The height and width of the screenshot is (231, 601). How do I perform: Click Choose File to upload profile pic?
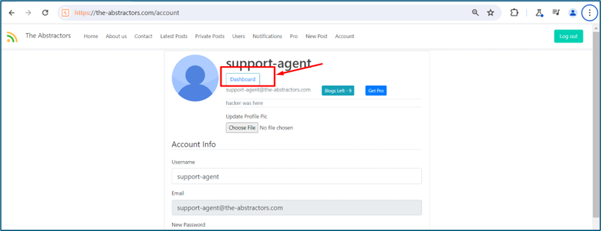[242, 127]
